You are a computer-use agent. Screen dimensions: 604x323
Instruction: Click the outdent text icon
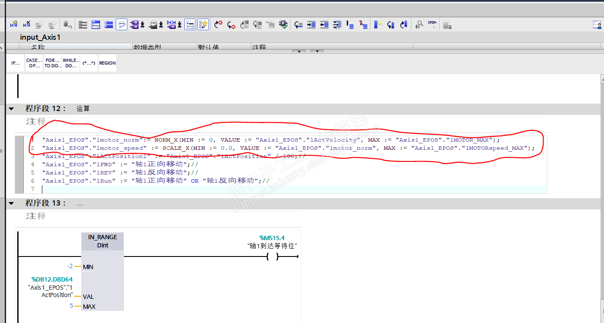[x=324, y=25]
